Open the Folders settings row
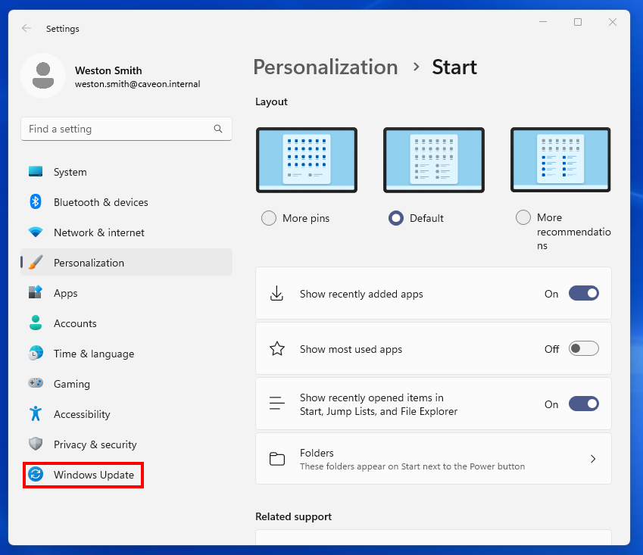 point(433,459)
